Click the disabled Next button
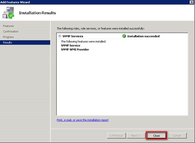This screenshot has height=143, width=195. coord(136,136)
